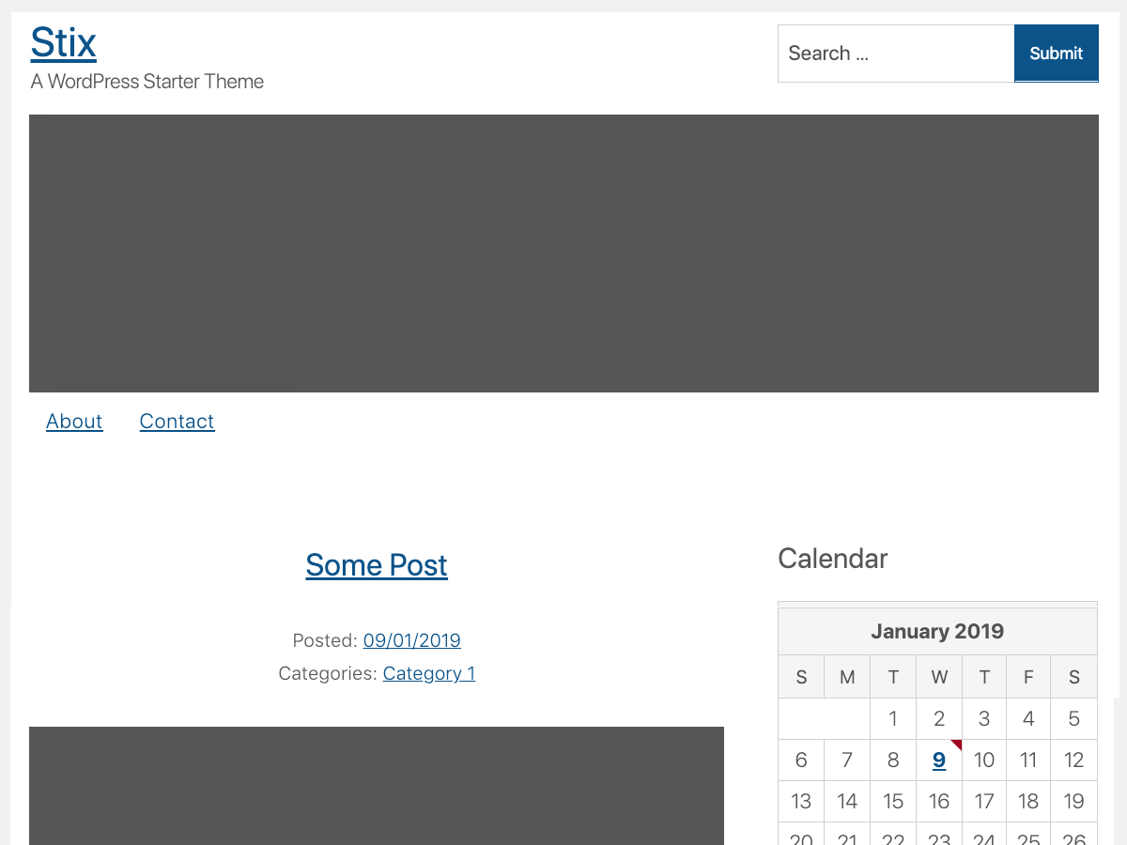The width and height of the screenshot is (1127, 845).
Task: Click the 09/01/2019 posted date link
Action: coord(411,640)
